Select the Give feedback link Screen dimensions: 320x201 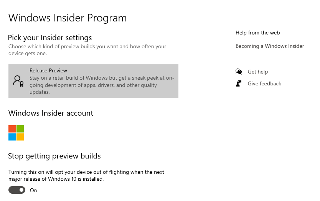point(264,83)
